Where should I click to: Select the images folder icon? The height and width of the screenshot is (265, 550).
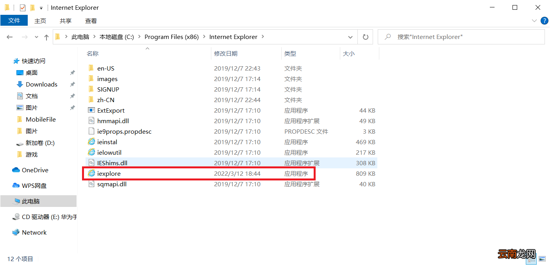click(91, 79)
